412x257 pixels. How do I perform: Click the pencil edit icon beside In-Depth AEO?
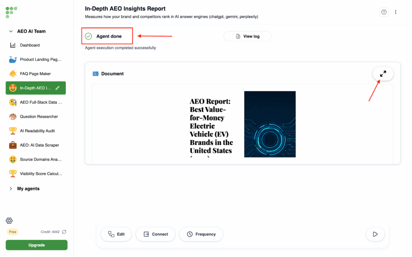pyautogui.click(x=58, y=88)
